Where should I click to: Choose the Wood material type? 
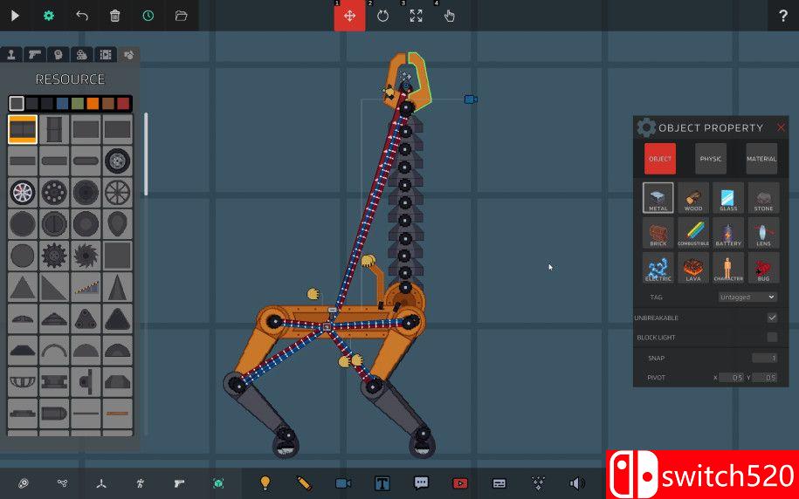pos(693,198)
